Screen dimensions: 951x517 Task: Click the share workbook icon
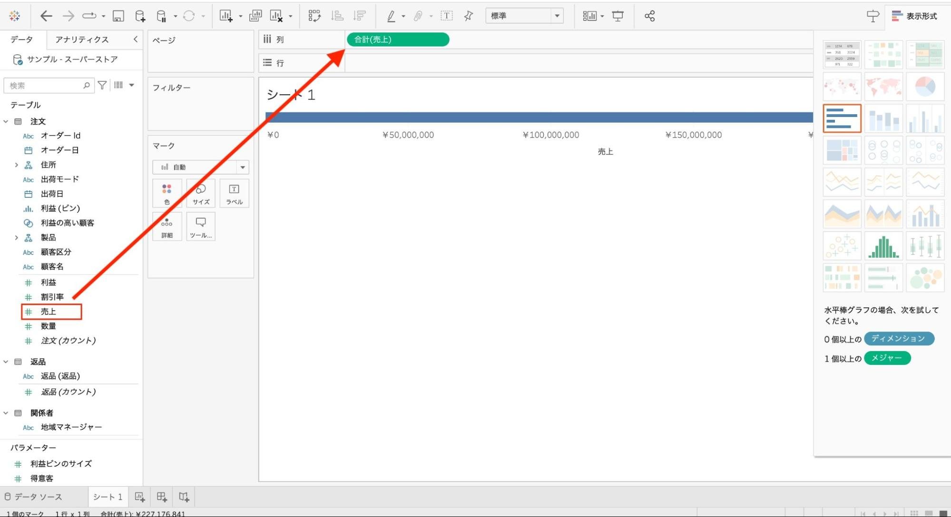click(649, 16)
